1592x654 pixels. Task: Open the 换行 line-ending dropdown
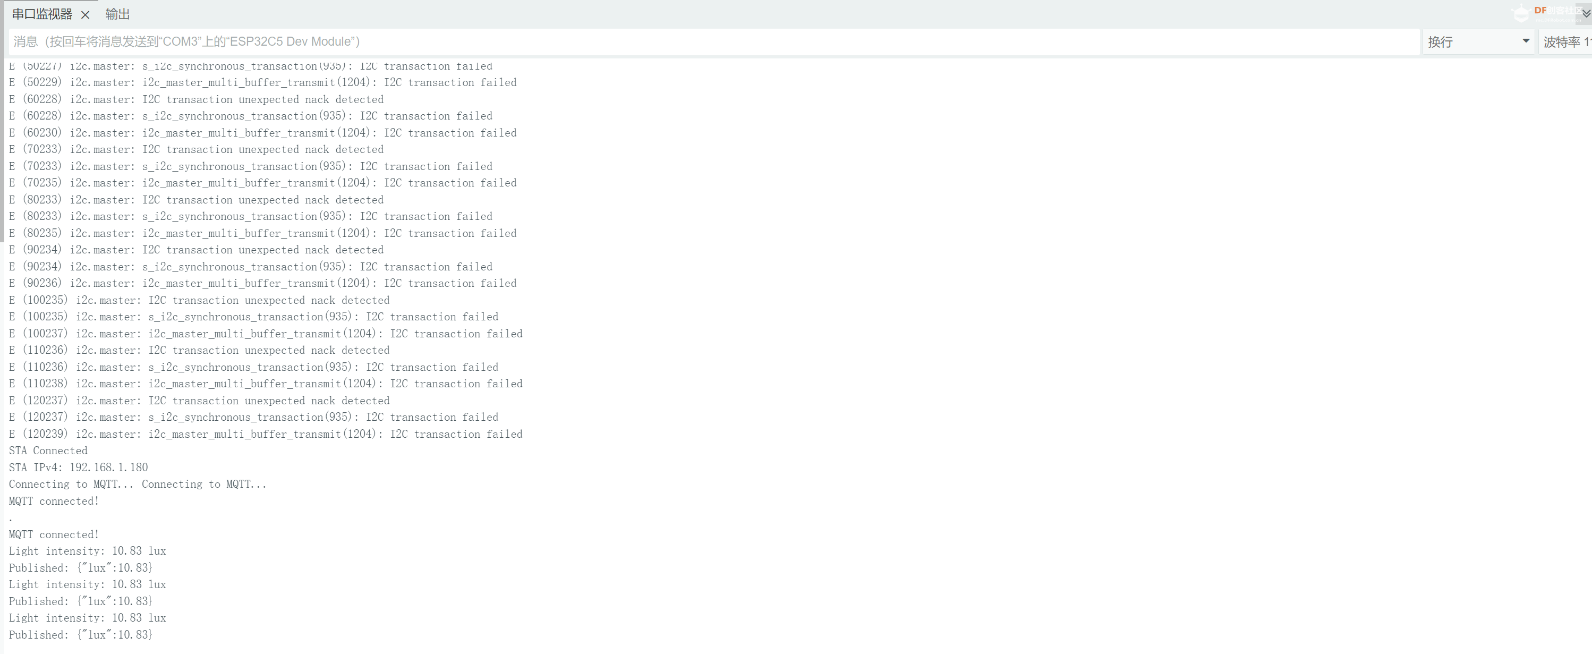[1477, 41]
